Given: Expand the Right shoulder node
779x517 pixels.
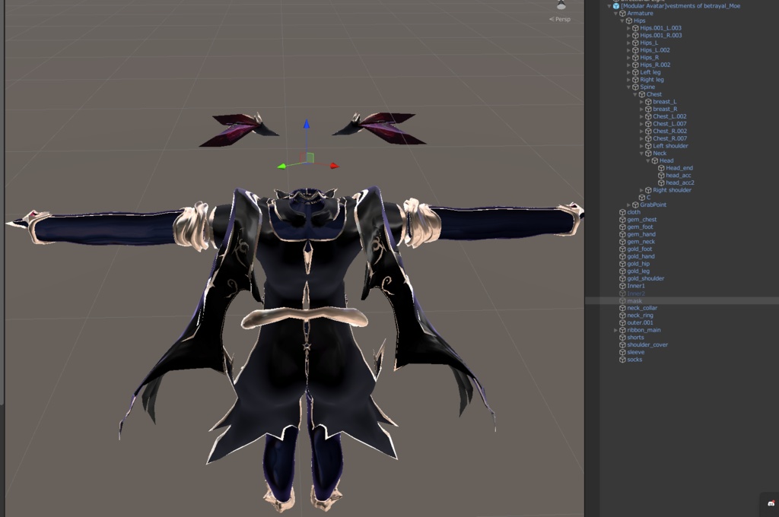Looking at the screenshot, I should [641, 190].
